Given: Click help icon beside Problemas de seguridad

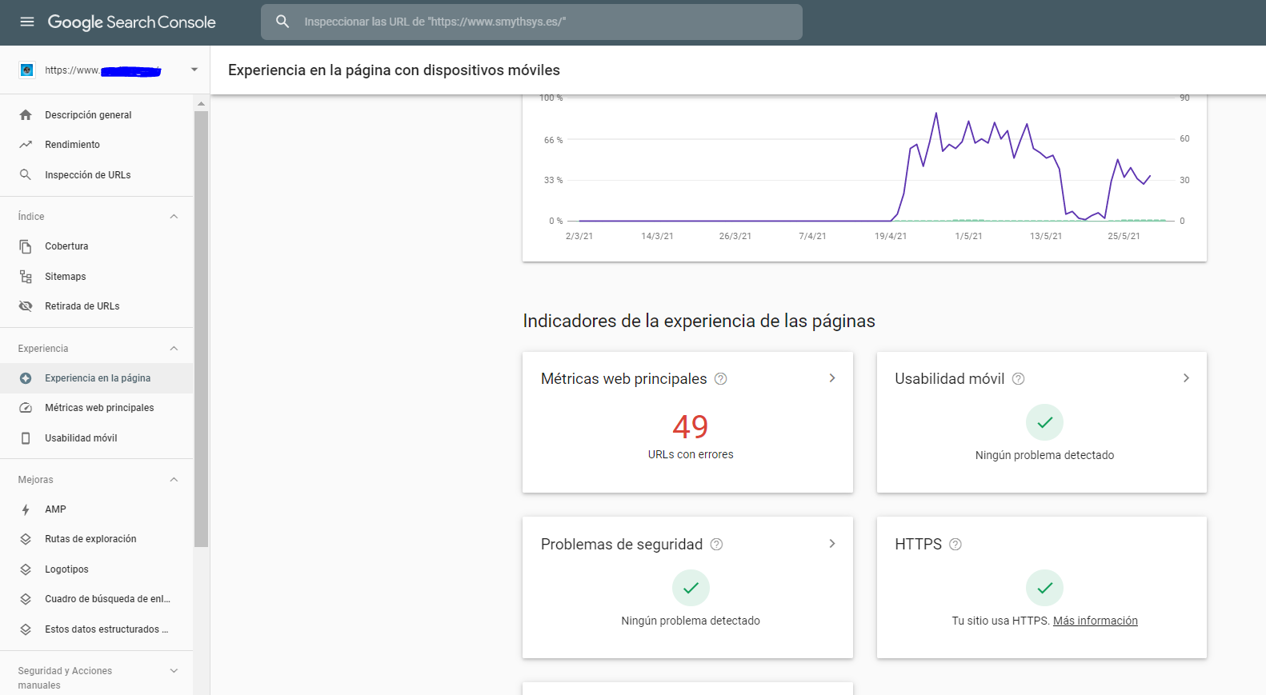Looking at the screenshot, I should coord(716,545).
